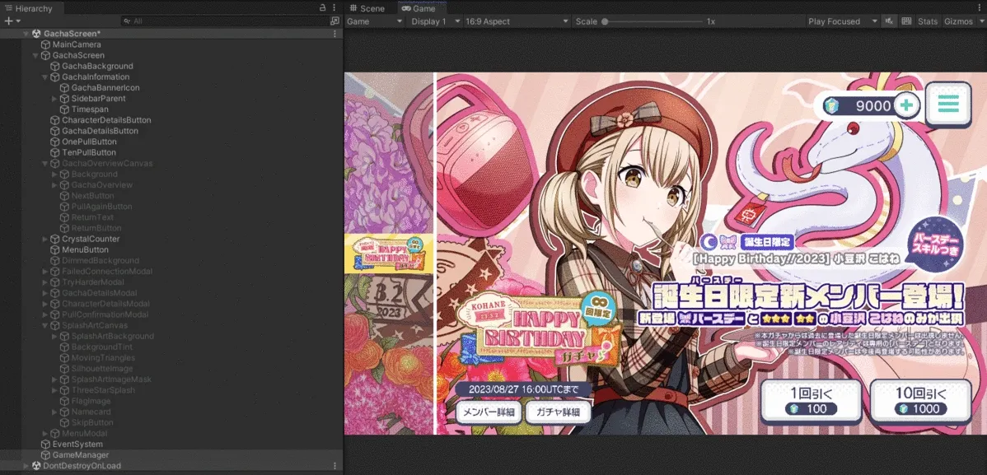The width and height of the screenshot is (987, 475).
Task: Open the GachaScreen scene options kebab
Action: (334, 34)
